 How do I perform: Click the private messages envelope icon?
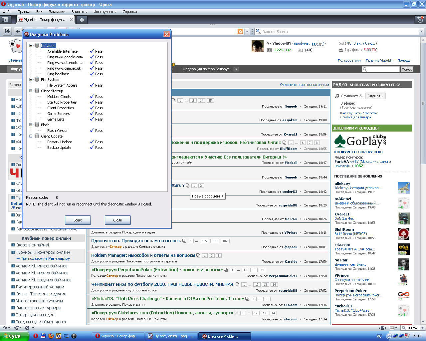click(x=341, y=43)
